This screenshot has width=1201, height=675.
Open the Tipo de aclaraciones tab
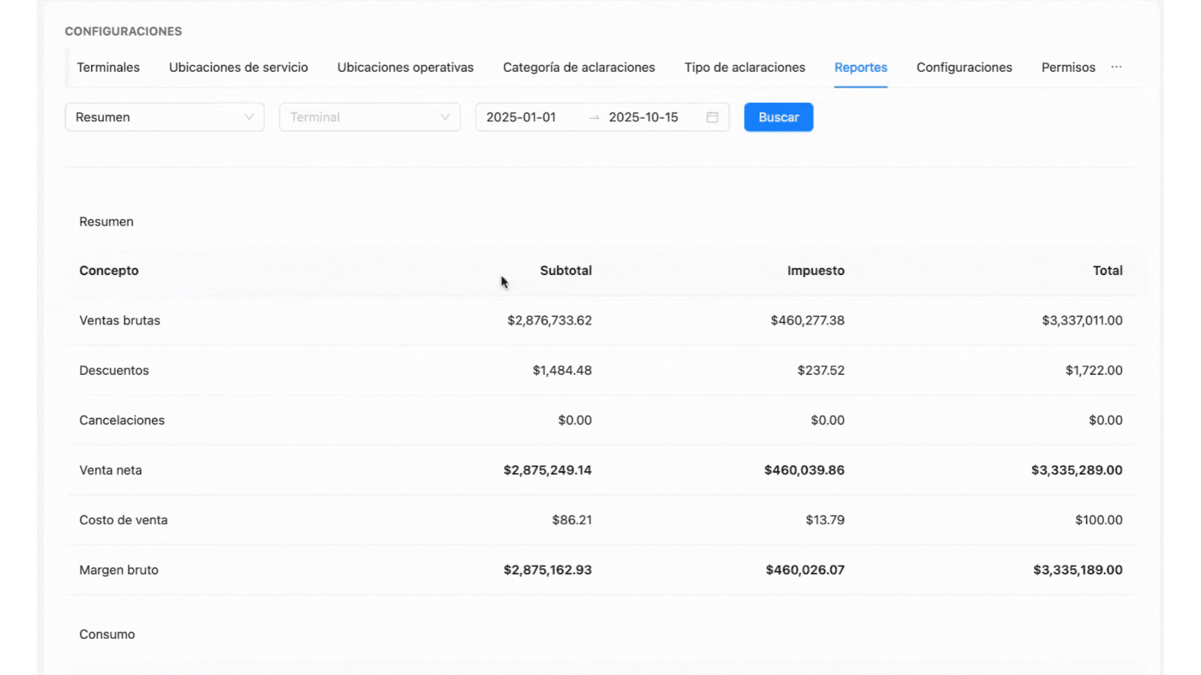click(744, 67)
